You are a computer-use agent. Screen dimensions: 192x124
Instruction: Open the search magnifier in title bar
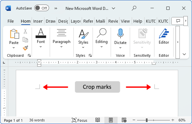click(x=134, y=8)
